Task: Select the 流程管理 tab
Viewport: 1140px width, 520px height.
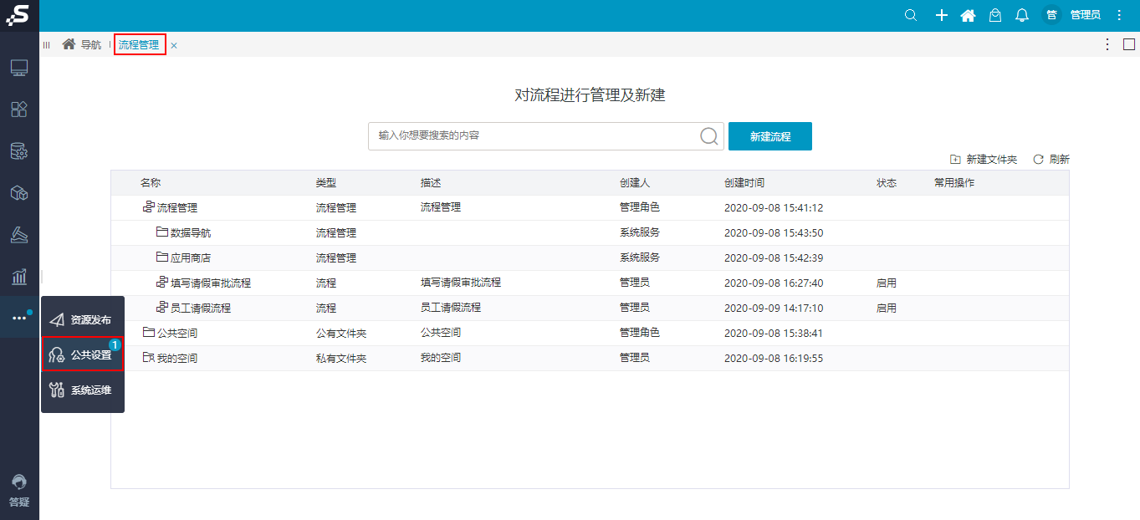Action: pyautogui.click(x=139, y=45)
